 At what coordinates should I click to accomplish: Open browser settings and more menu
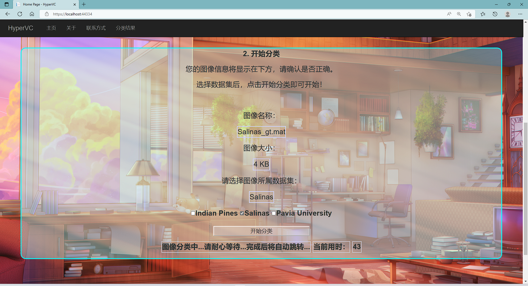click(x=520, y=14)
